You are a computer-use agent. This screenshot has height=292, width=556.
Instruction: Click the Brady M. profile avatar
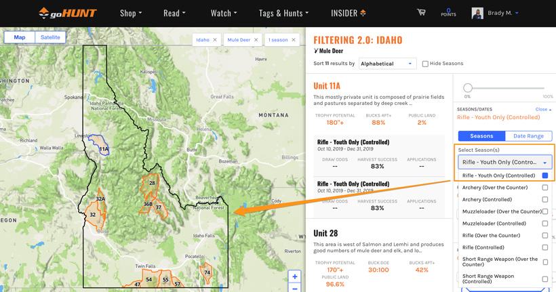point(477,13)
